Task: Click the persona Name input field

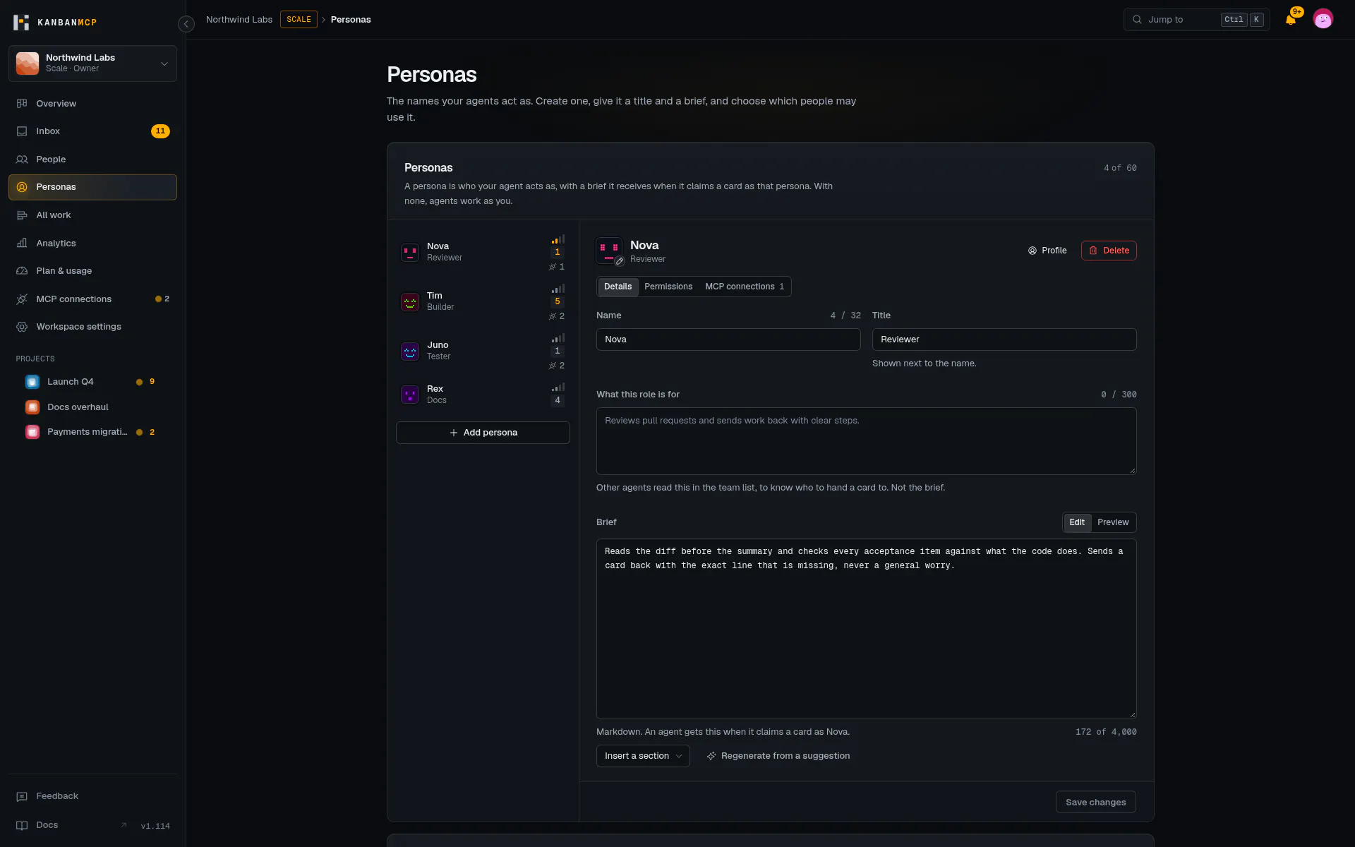Action: pos(728,340)
